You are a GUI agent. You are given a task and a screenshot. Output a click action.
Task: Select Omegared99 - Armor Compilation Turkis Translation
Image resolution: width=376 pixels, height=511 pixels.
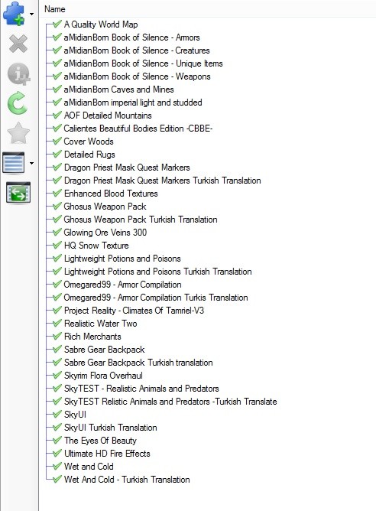click(x=156, y=298)
